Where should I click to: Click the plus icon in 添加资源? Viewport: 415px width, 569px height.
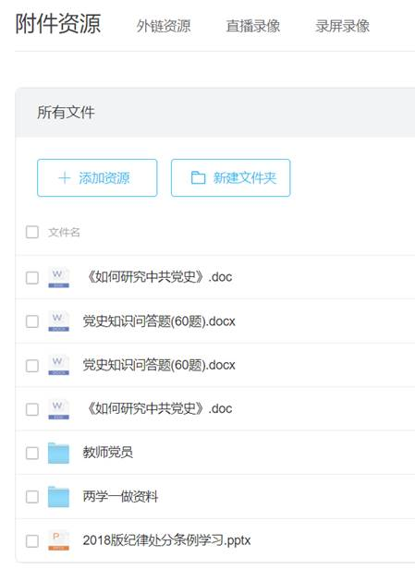tap(65, 177)
